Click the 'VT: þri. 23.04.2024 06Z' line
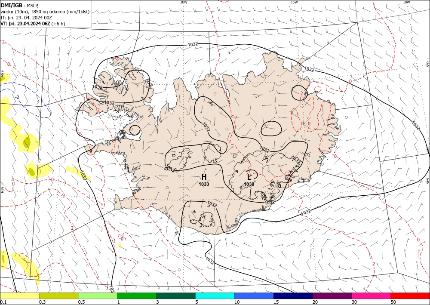 pyautogui.click(x=33, y=24)
